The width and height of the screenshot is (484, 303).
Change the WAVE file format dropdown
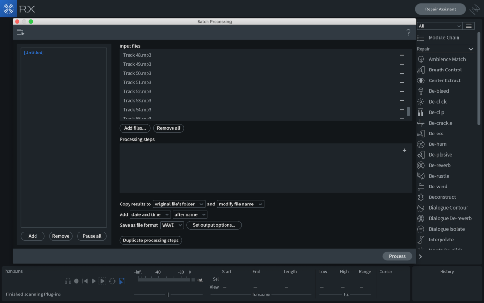(172, 225)
